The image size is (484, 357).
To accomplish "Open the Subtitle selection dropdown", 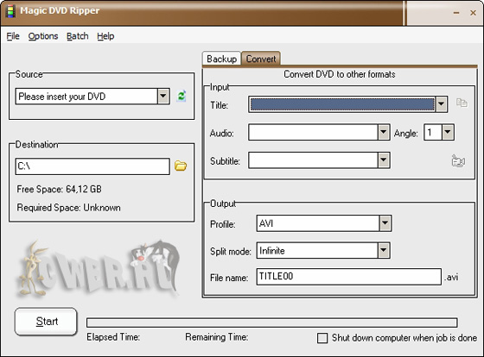I will pyautogui.click(x=384, y=160).
